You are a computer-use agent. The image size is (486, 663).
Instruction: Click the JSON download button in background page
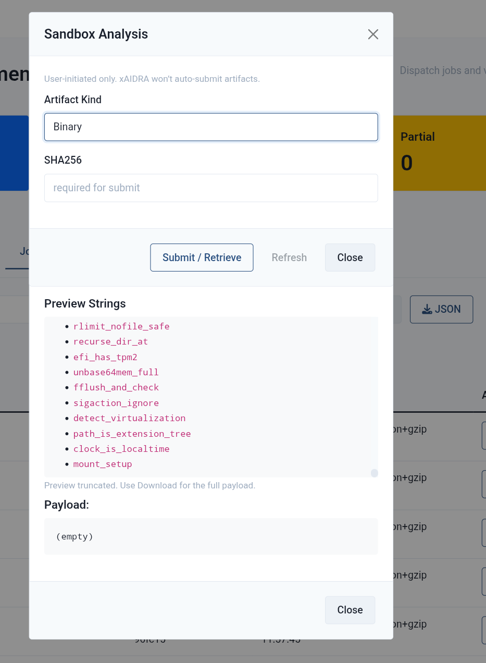click(441, 309)
